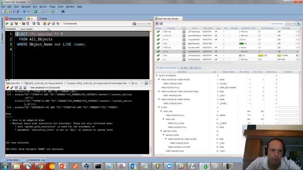303x170 pixels.
Task: Collapse TABLE ACCESS (BY INDEX ROWID BATCHED) node
Action: [x=159, y=91]
